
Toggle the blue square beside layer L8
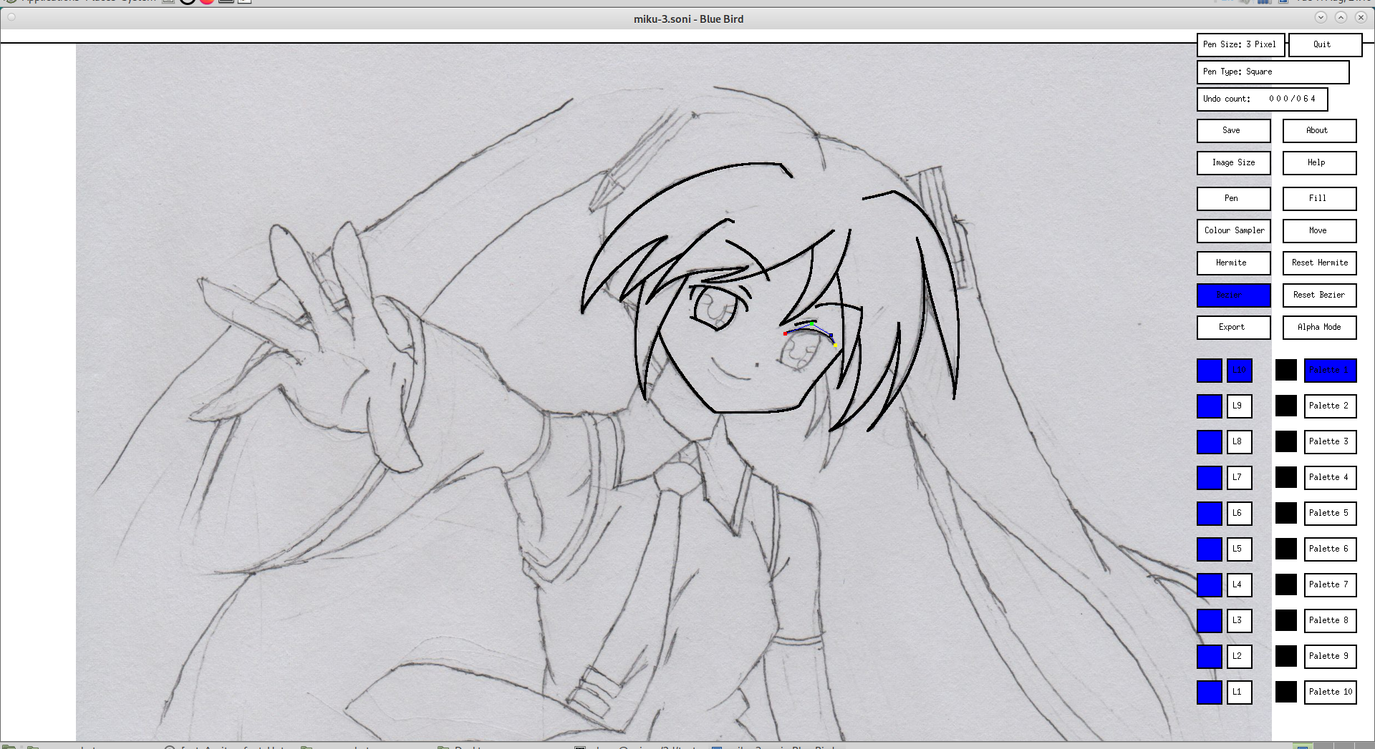click(1210, 442)
